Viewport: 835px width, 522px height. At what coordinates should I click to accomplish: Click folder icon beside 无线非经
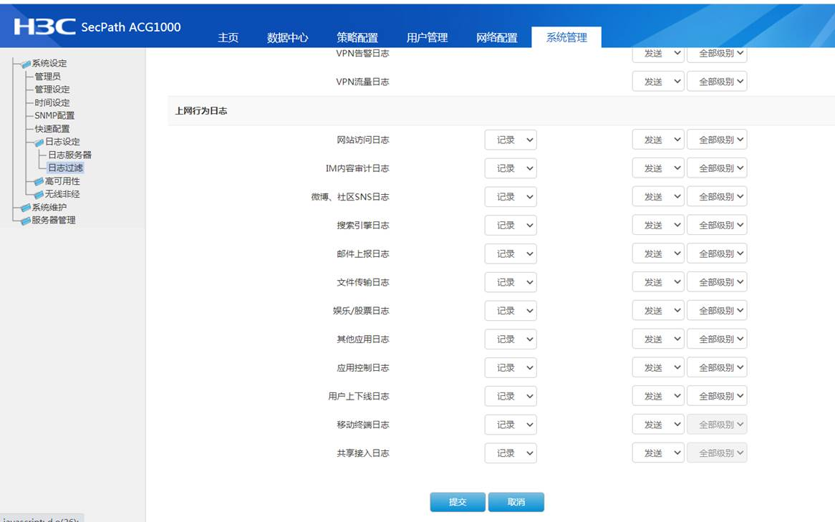click(39, 195)
